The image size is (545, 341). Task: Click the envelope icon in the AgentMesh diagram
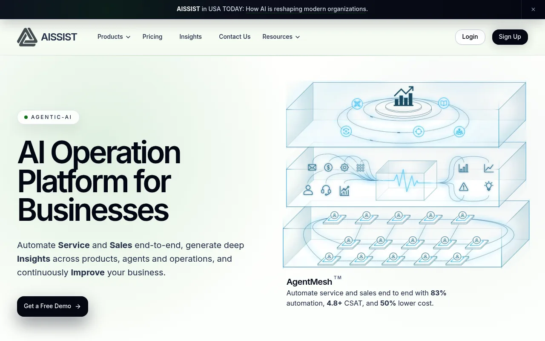point(312,168)
